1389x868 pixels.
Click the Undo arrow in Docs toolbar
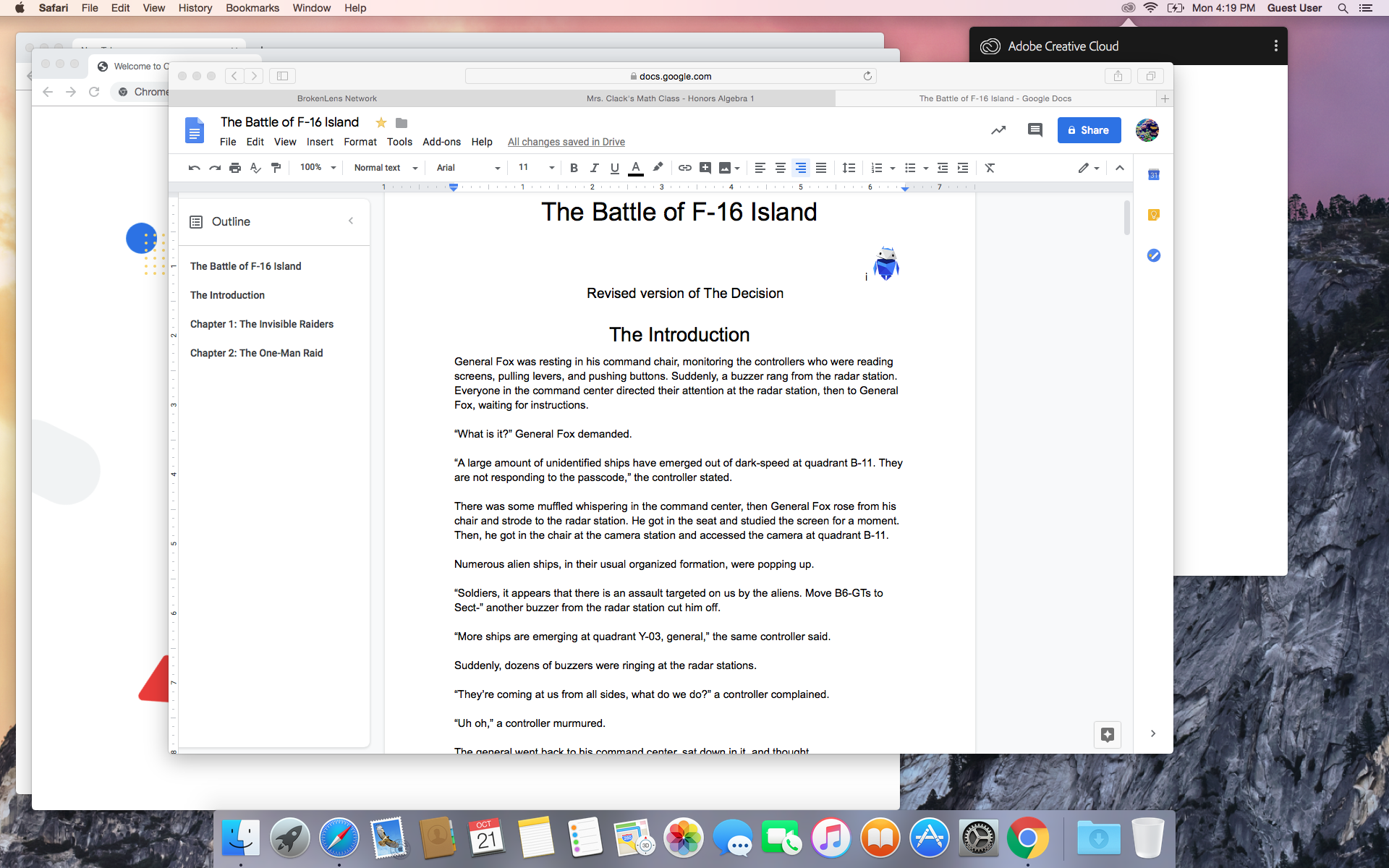194,168
